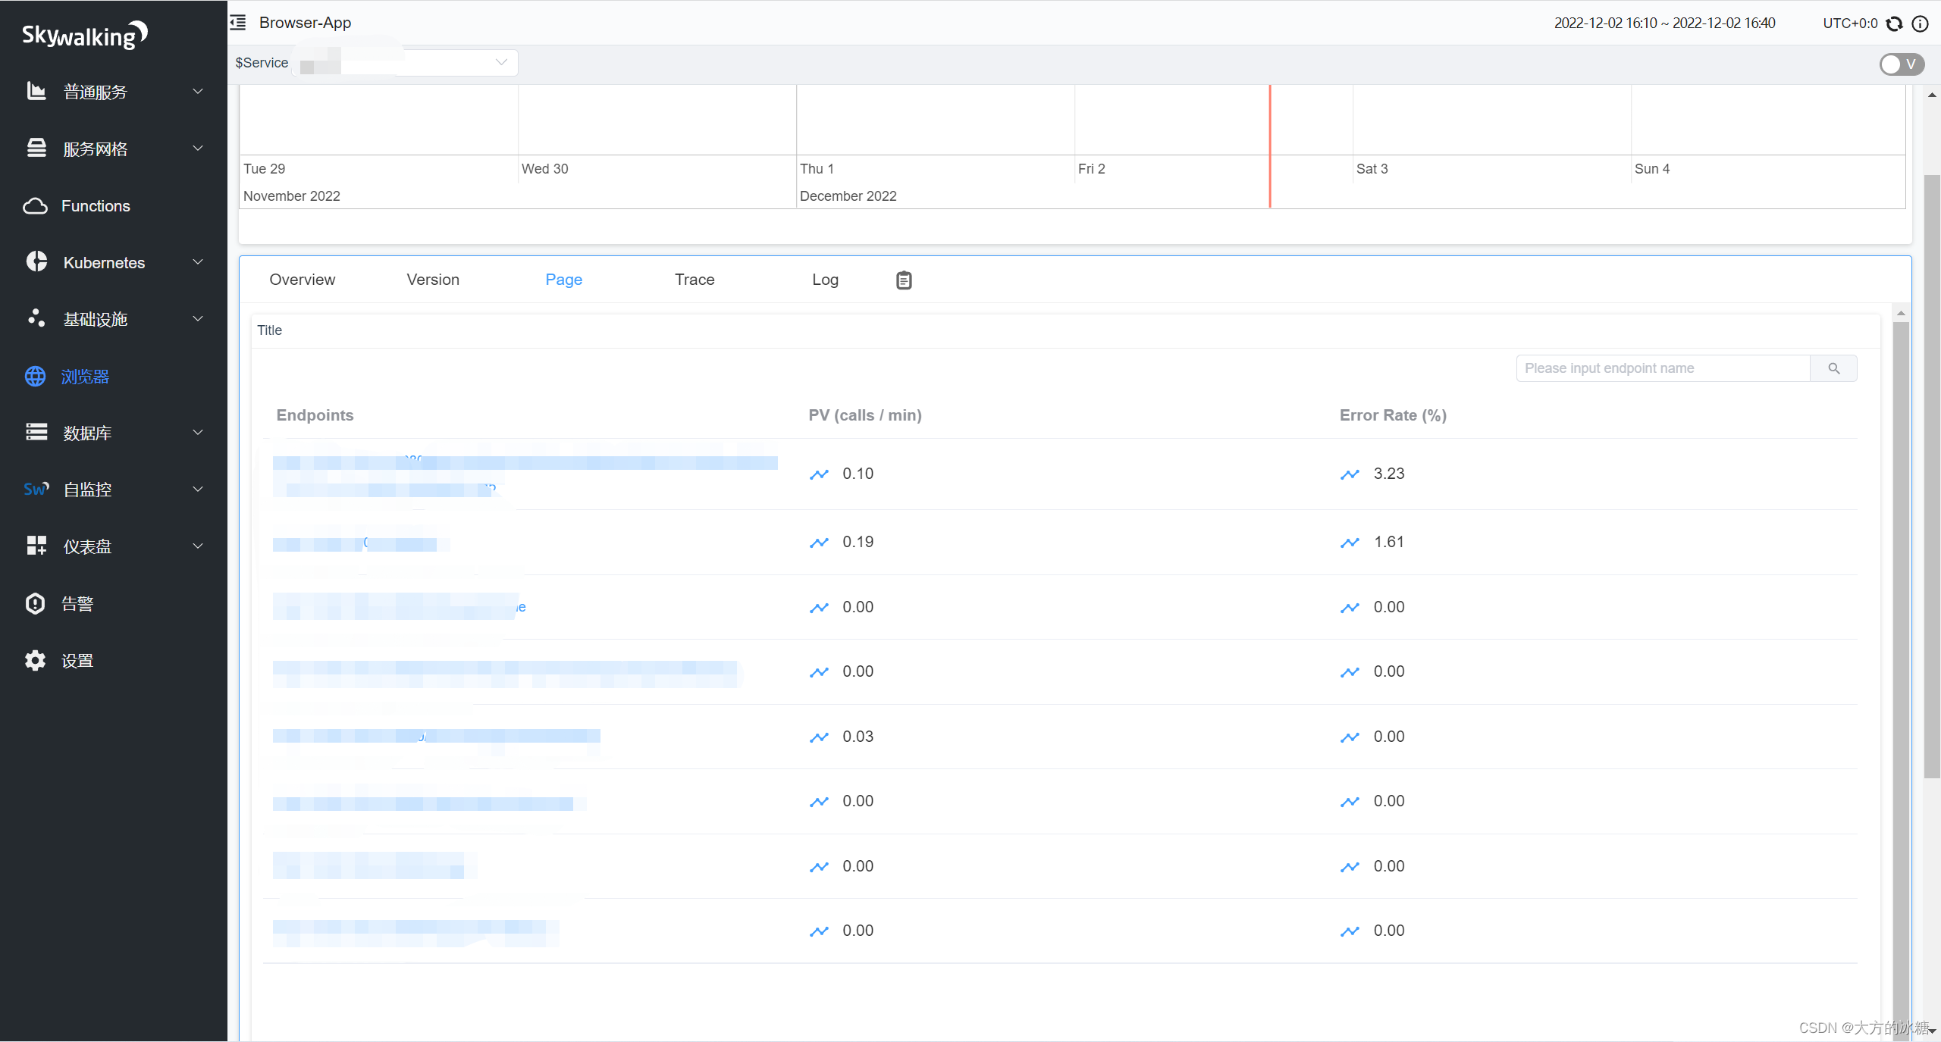Click the auto-refresh icon at top right
The image size is (1941, 1042).
[x=1894, y=23]
